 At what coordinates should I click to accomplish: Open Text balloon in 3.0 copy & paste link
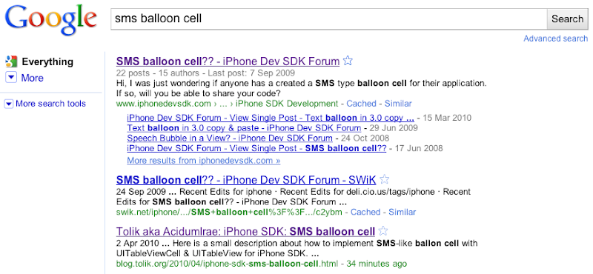pos(244,127)
